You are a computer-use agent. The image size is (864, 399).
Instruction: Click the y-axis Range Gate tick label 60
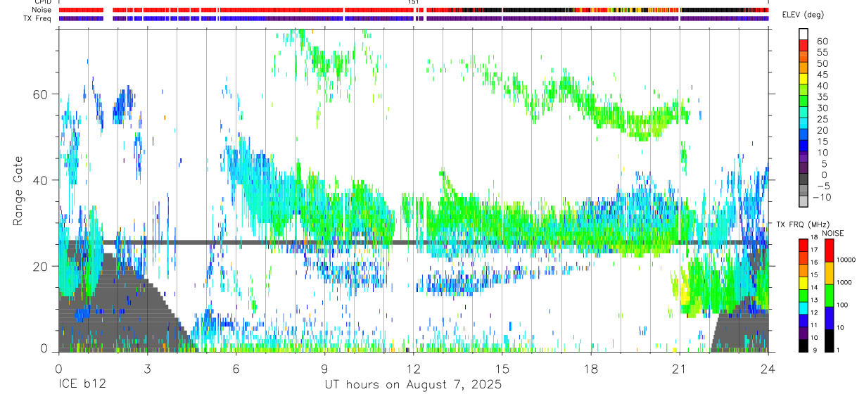(42, 94)
